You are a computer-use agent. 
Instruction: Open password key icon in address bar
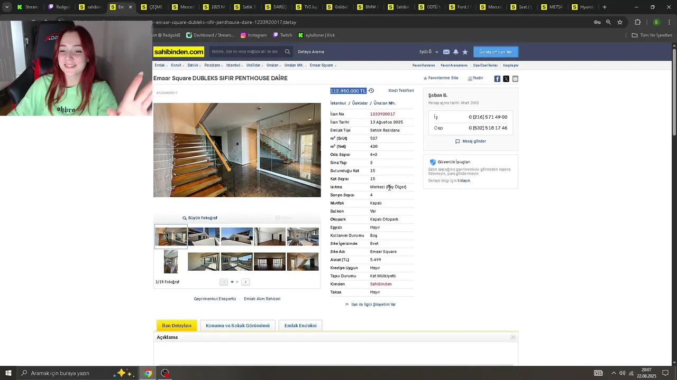coord(597,22)
